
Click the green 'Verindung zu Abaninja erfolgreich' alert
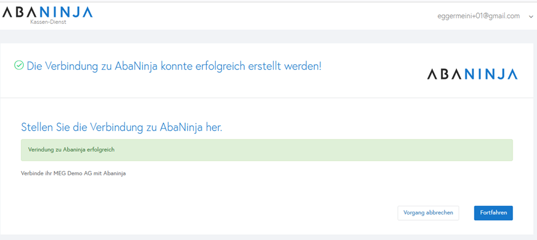coord(267,150)
